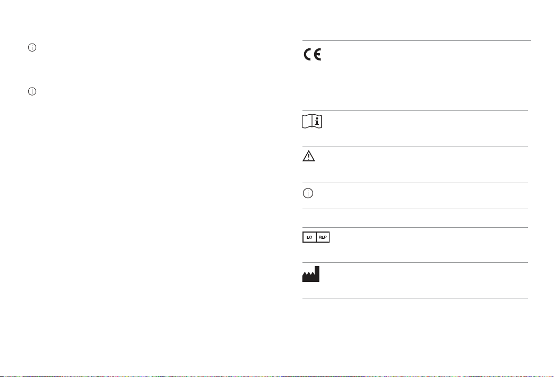
Task: Click the EC REP authorized representative symbol
Action: tap(316, 237)
